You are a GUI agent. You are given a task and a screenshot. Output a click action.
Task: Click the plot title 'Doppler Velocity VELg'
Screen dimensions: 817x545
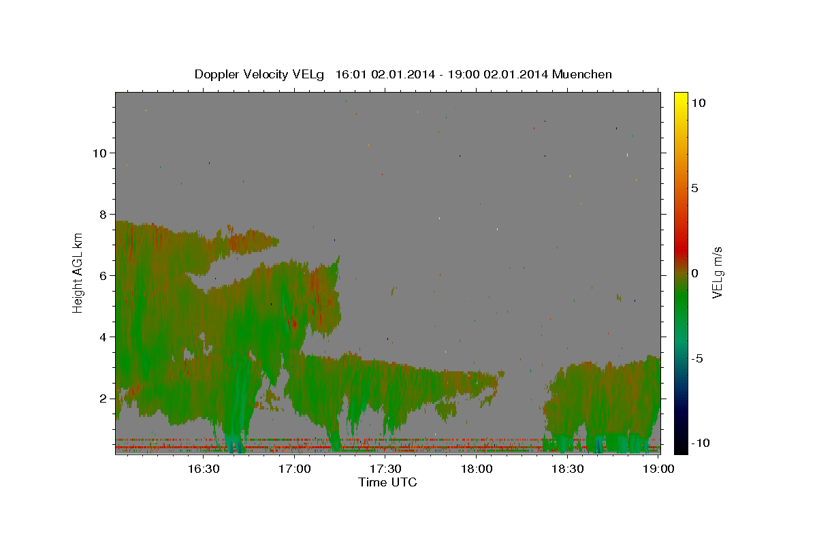pos(259,74)
